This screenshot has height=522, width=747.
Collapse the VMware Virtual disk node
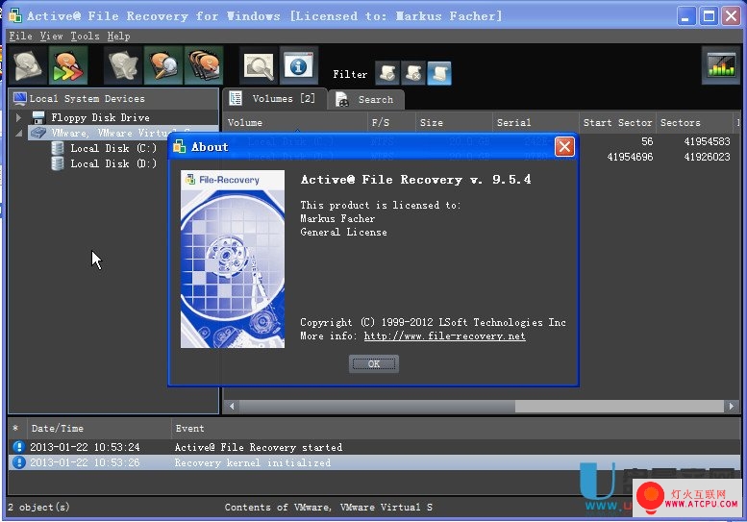(x=18, y=133)
